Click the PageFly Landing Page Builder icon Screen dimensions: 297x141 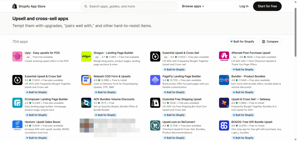pos(155,80)
